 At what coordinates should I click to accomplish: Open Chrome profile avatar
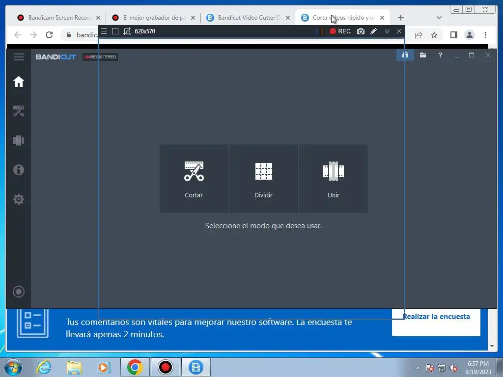click(x=469, y=35)
